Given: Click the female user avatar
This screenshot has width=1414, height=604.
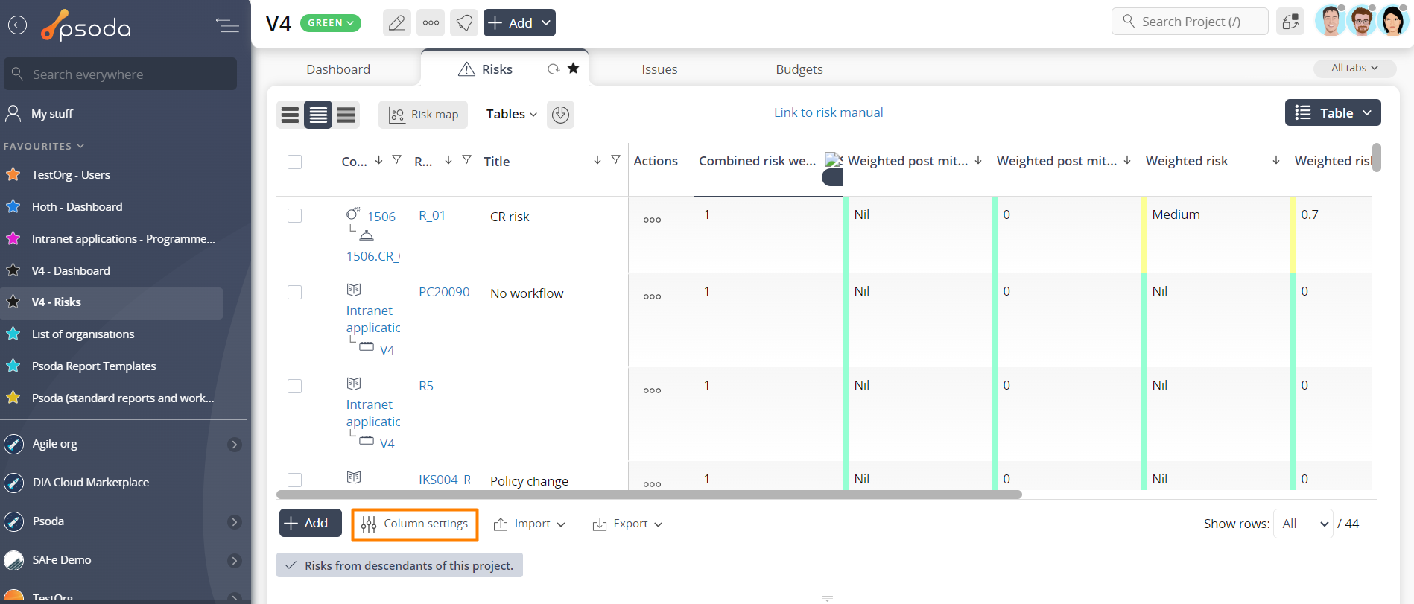Looking at the screenshot, I should click(x=1392, y=21).
